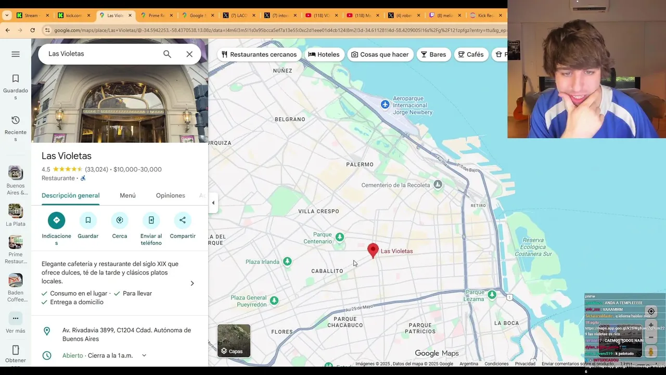
Task: Click the Ver más three-dots icon
Action: pos(16,318)
